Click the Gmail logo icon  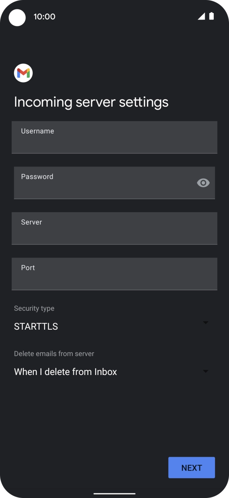click(23, 73)
